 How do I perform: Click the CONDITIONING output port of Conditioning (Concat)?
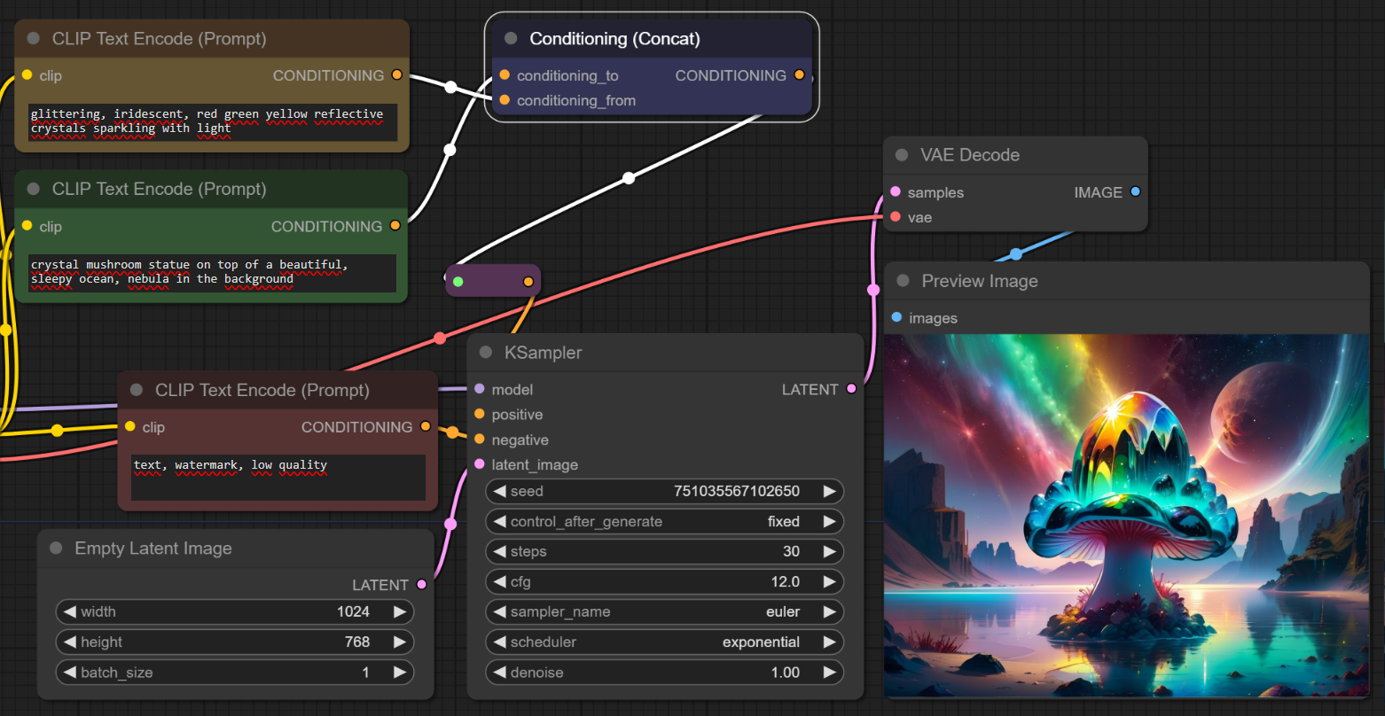click(x=799, y=75)
